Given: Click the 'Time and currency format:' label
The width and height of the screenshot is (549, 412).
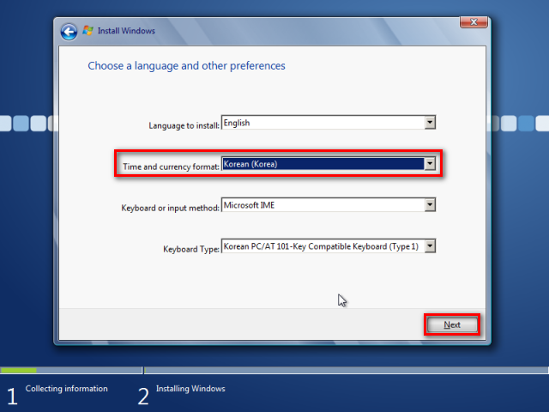Looking at the screenshot, I should (172, 167).
